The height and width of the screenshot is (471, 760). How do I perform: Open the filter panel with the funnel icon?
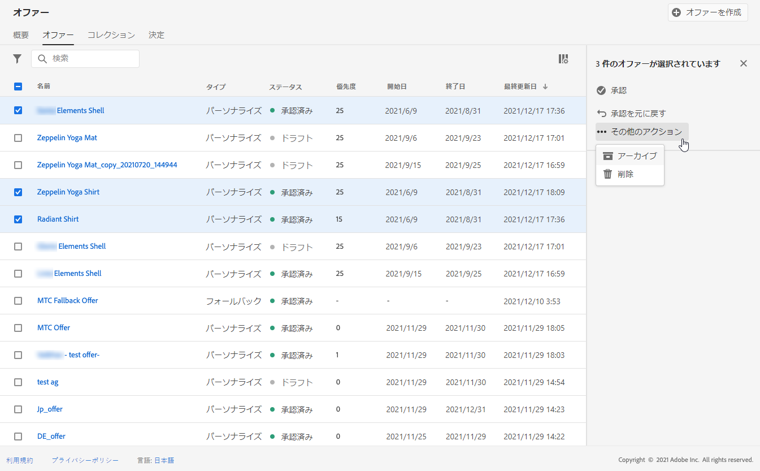pyautogui.click(x=18, y=59)
